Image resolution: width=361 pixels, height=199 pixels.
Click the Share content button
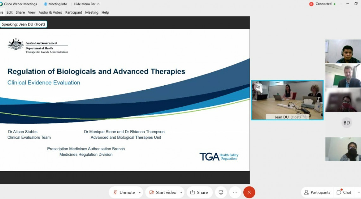[199, 192]
